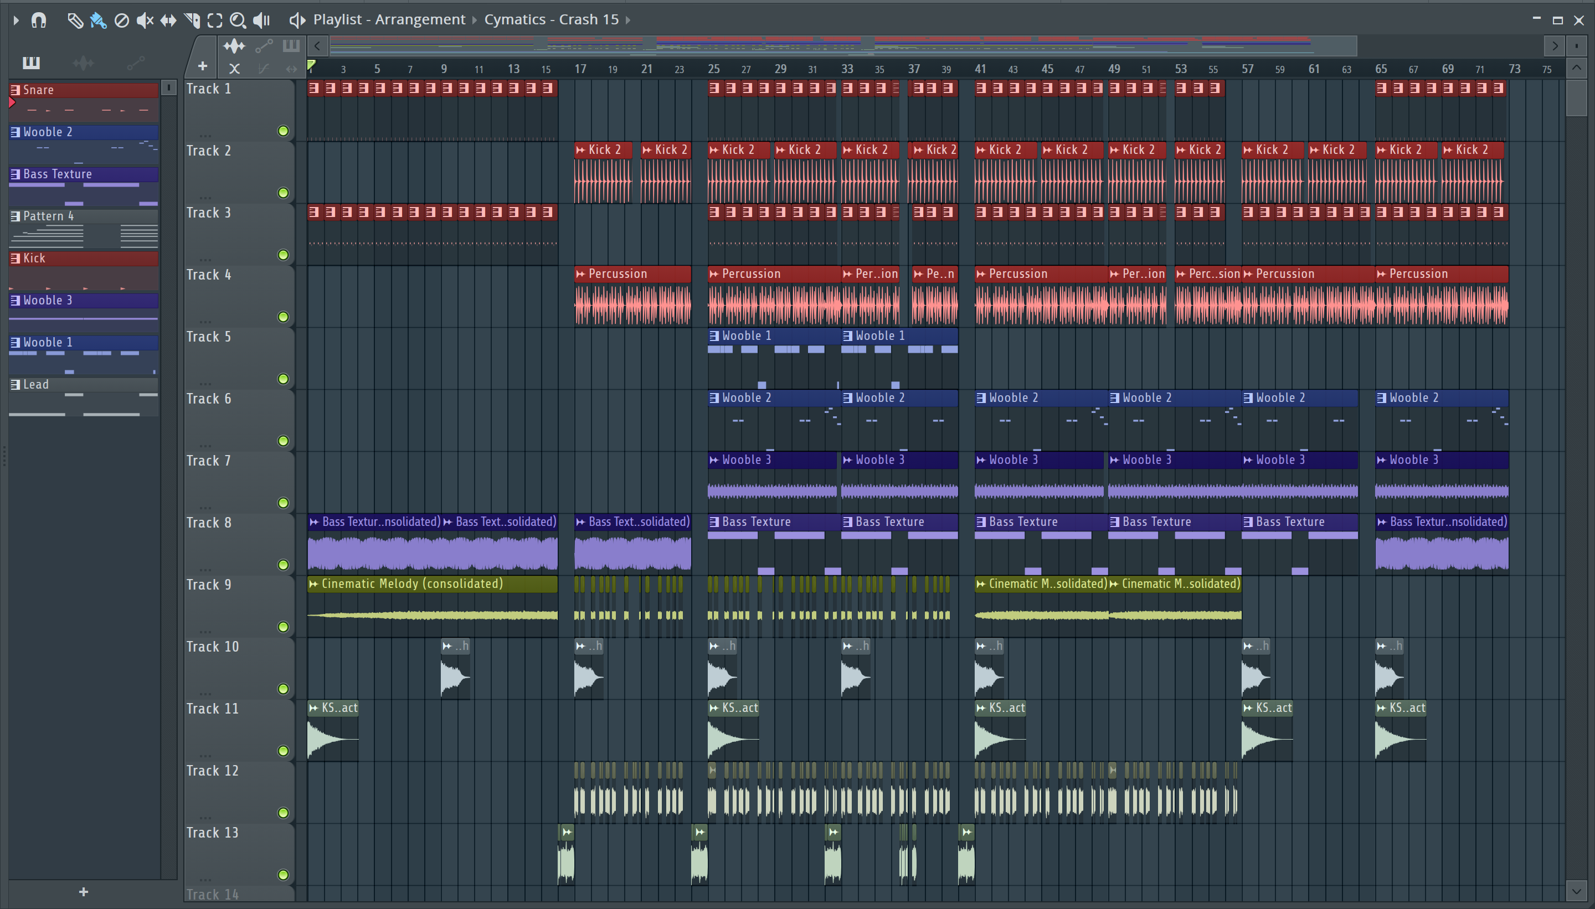Mute Track 3 with its green LED

coord(283,255)
